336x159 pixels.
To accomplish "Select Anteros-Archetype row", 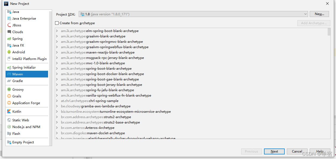I will pos(191,128).
